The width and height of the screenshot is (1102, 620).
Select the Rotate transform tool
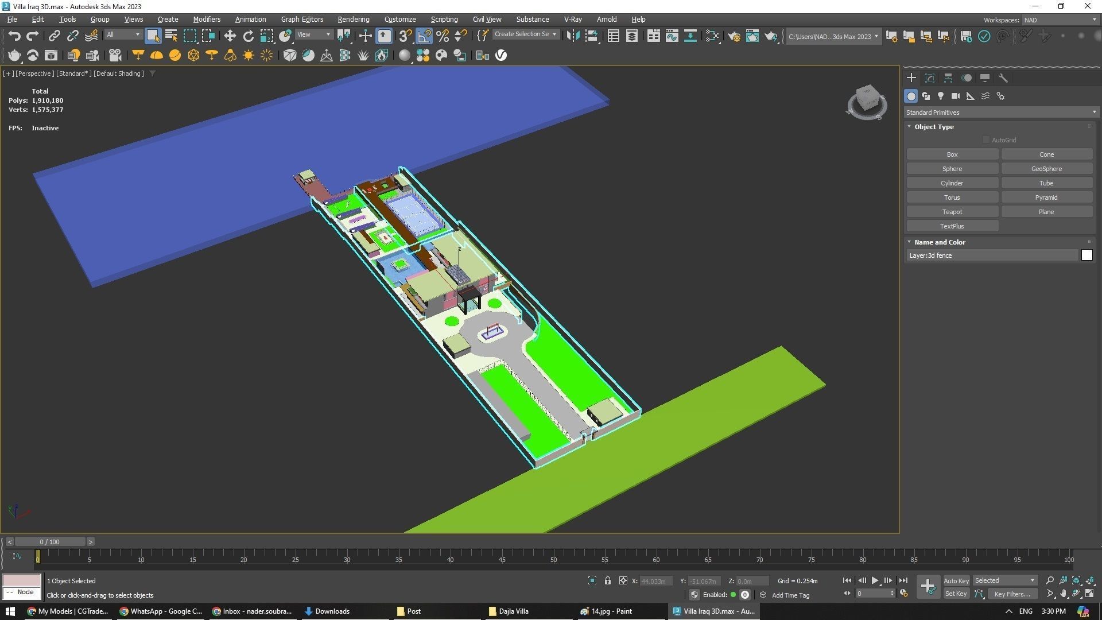248,36
